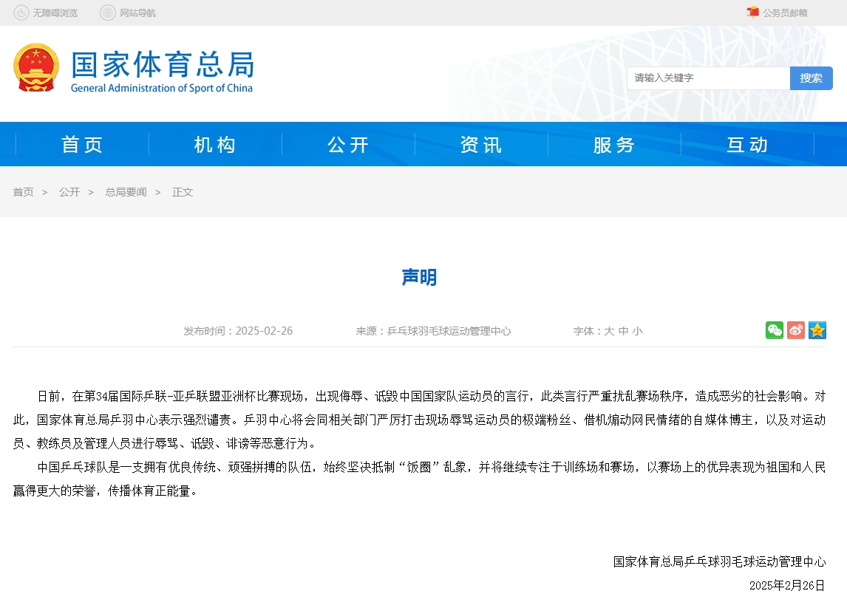This screenshot has width=847, height=608.
Task: Switch to the 服务 section
Action: [x=614, y=144]
